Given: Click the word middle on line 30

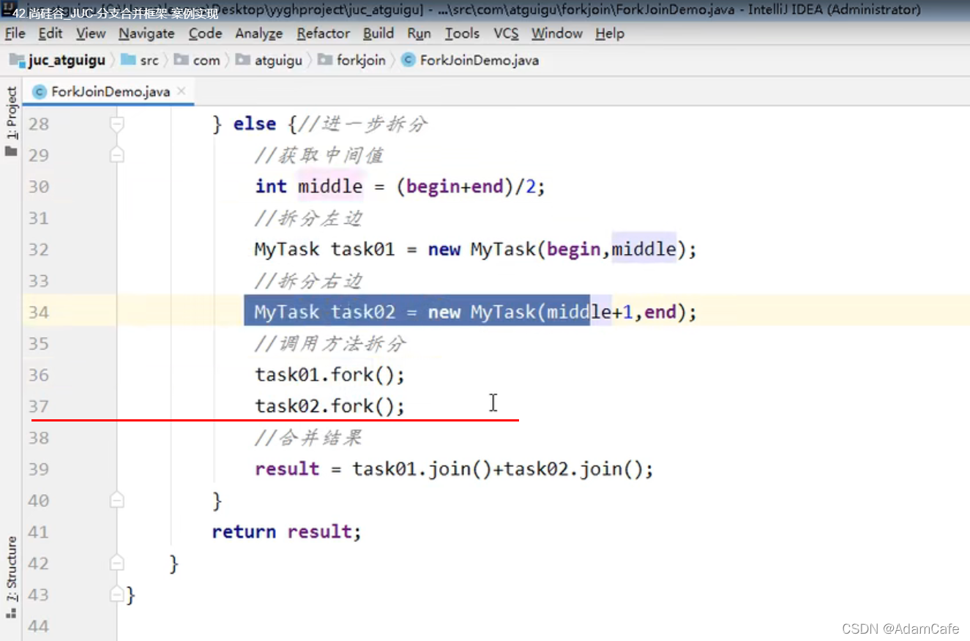Looking at the screenshot, I should tap(330, 187).
